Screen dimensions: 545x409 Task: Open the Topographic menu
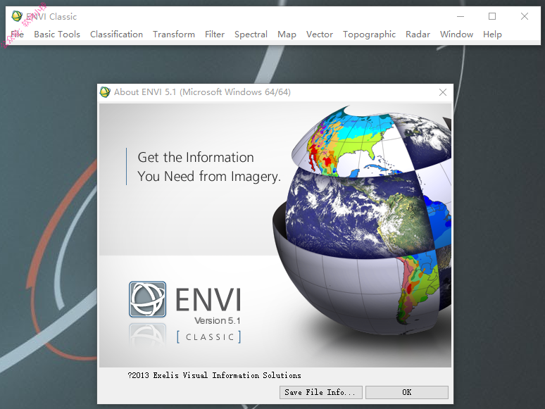tap(369, 34)
